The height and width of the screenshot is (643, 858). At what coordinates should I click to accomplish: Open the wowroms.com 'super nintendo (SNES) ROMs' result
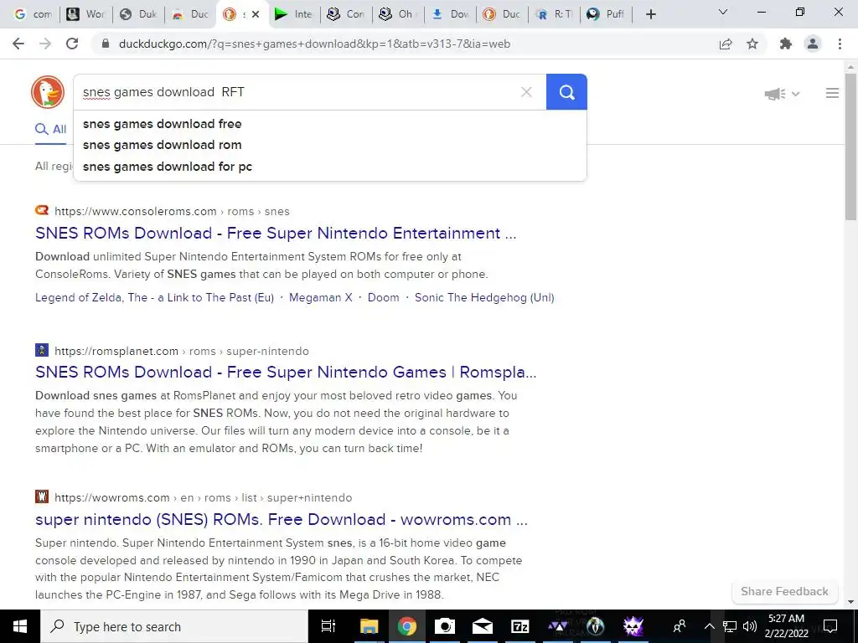(282, 519)
